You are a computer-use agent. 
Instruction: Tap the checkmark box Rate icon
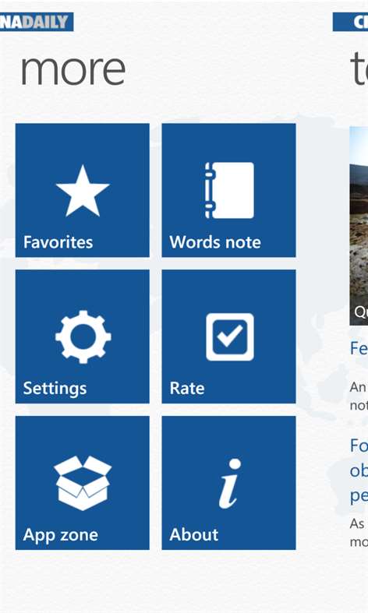(230, 337)
